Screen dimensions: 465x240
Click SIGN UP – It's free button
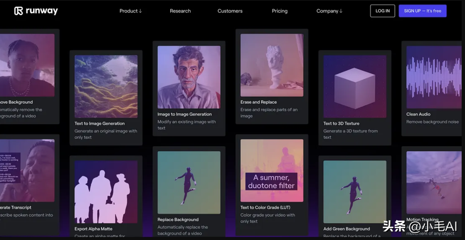pos(422,11)
